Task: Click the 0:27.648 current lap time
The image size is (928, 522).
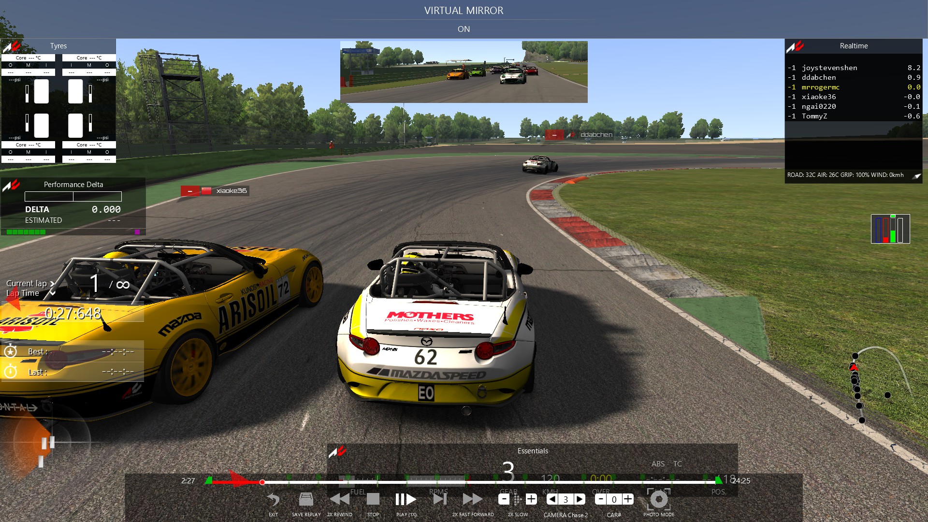Action: (x=73, y=314)
